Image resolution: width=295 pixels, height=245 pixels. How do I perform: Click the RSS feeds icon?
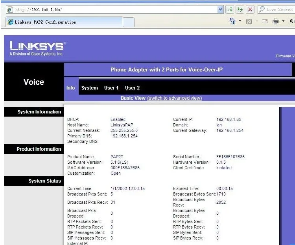(249, 22)
